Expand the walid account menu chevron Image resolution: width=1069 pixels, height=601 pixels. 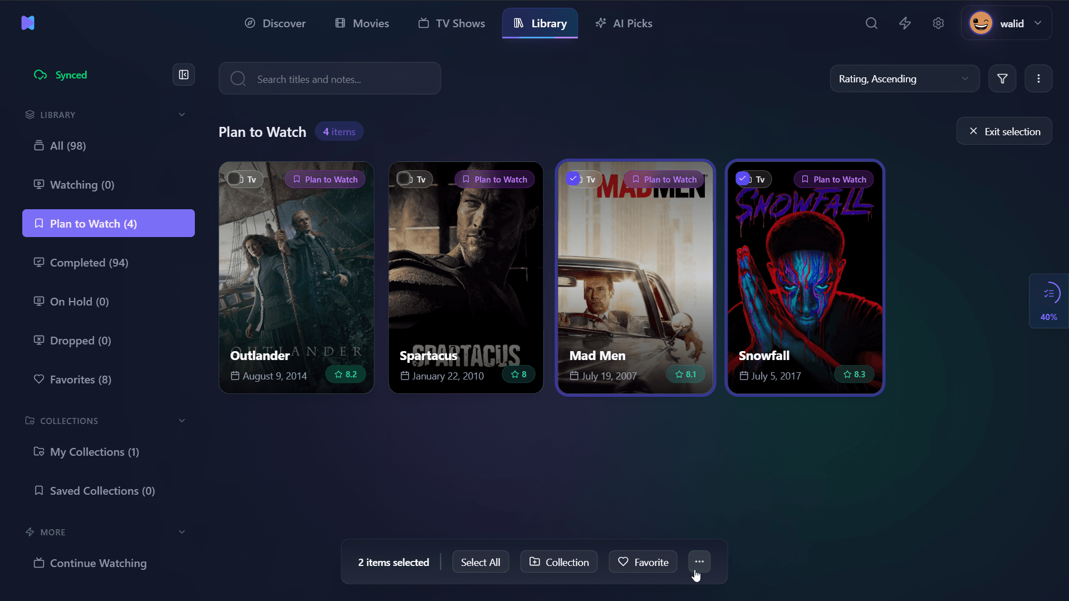(x=1038, y=23)
